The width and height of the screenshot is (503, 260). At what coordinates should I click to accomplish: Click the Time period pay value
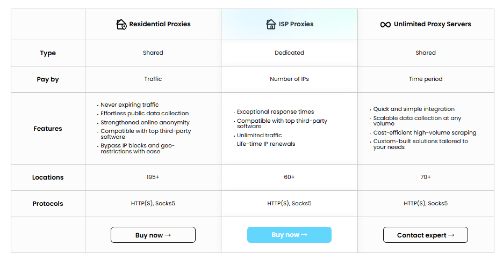(x=426, y=79)
